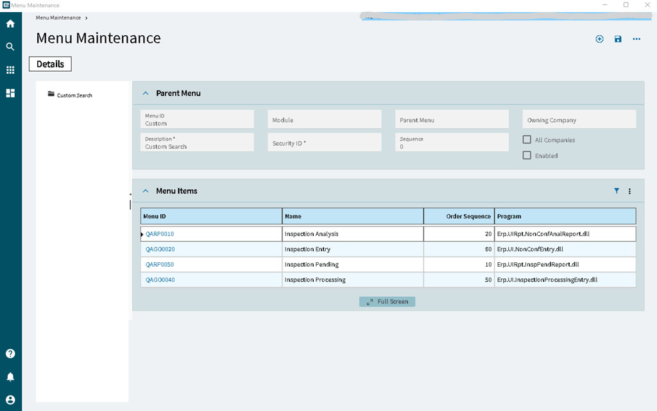Open the dashboard tiles icon in sidebar

[10, 92]
